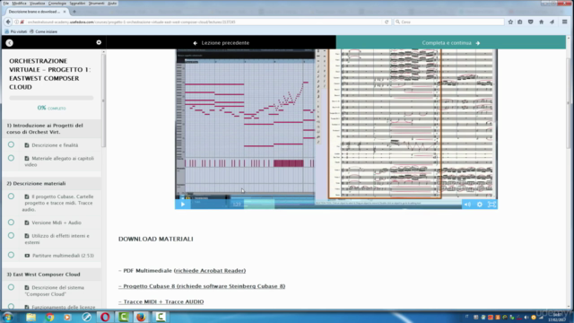574x323 pixels.
Task: Open Opera browser from taskbar
Action: (x=105, y=317)
